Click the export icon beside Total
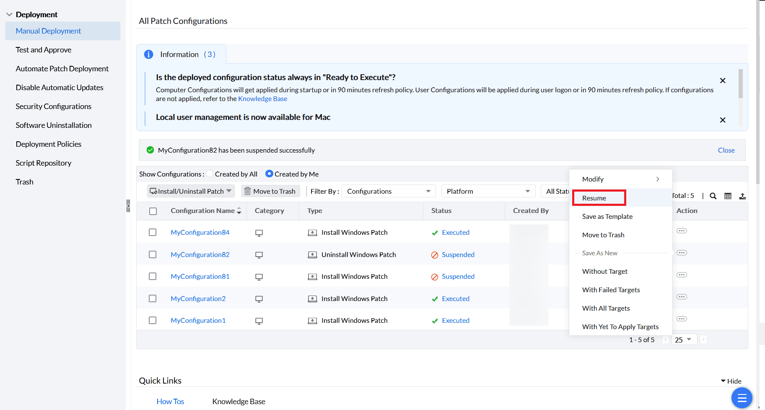The height and width of the screenshot is (410, 765). click(x=742, y=196)
